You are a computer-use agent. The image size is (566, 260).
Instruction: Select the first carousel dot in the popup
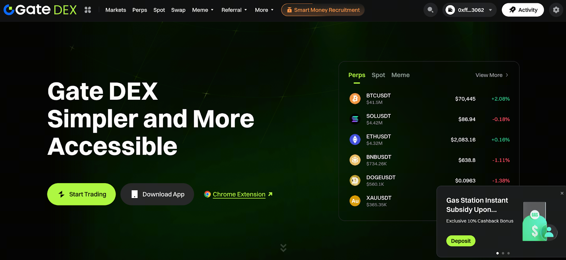(x=497, y=253)
